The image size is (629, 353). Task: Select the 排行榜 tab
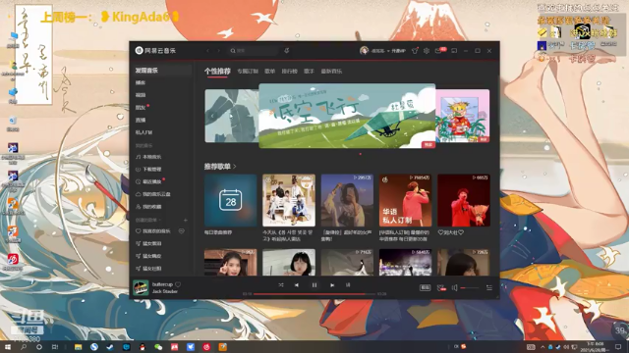[x=289, y=72]
